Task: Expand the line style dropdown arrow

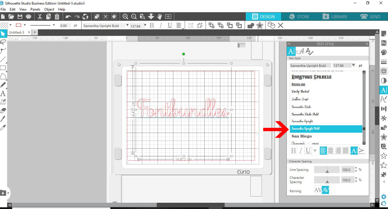Action: tap(54, 25)
